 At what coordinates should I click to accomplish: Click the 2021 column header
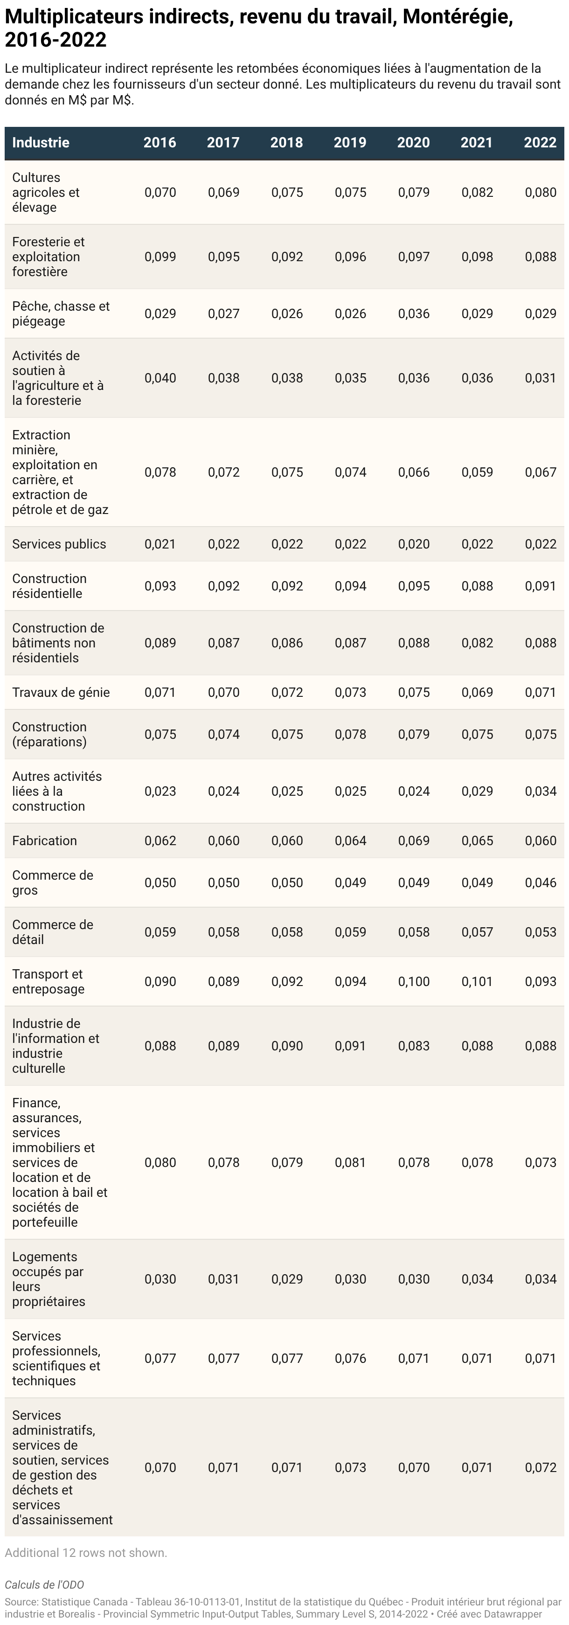(x=477, y=143)
